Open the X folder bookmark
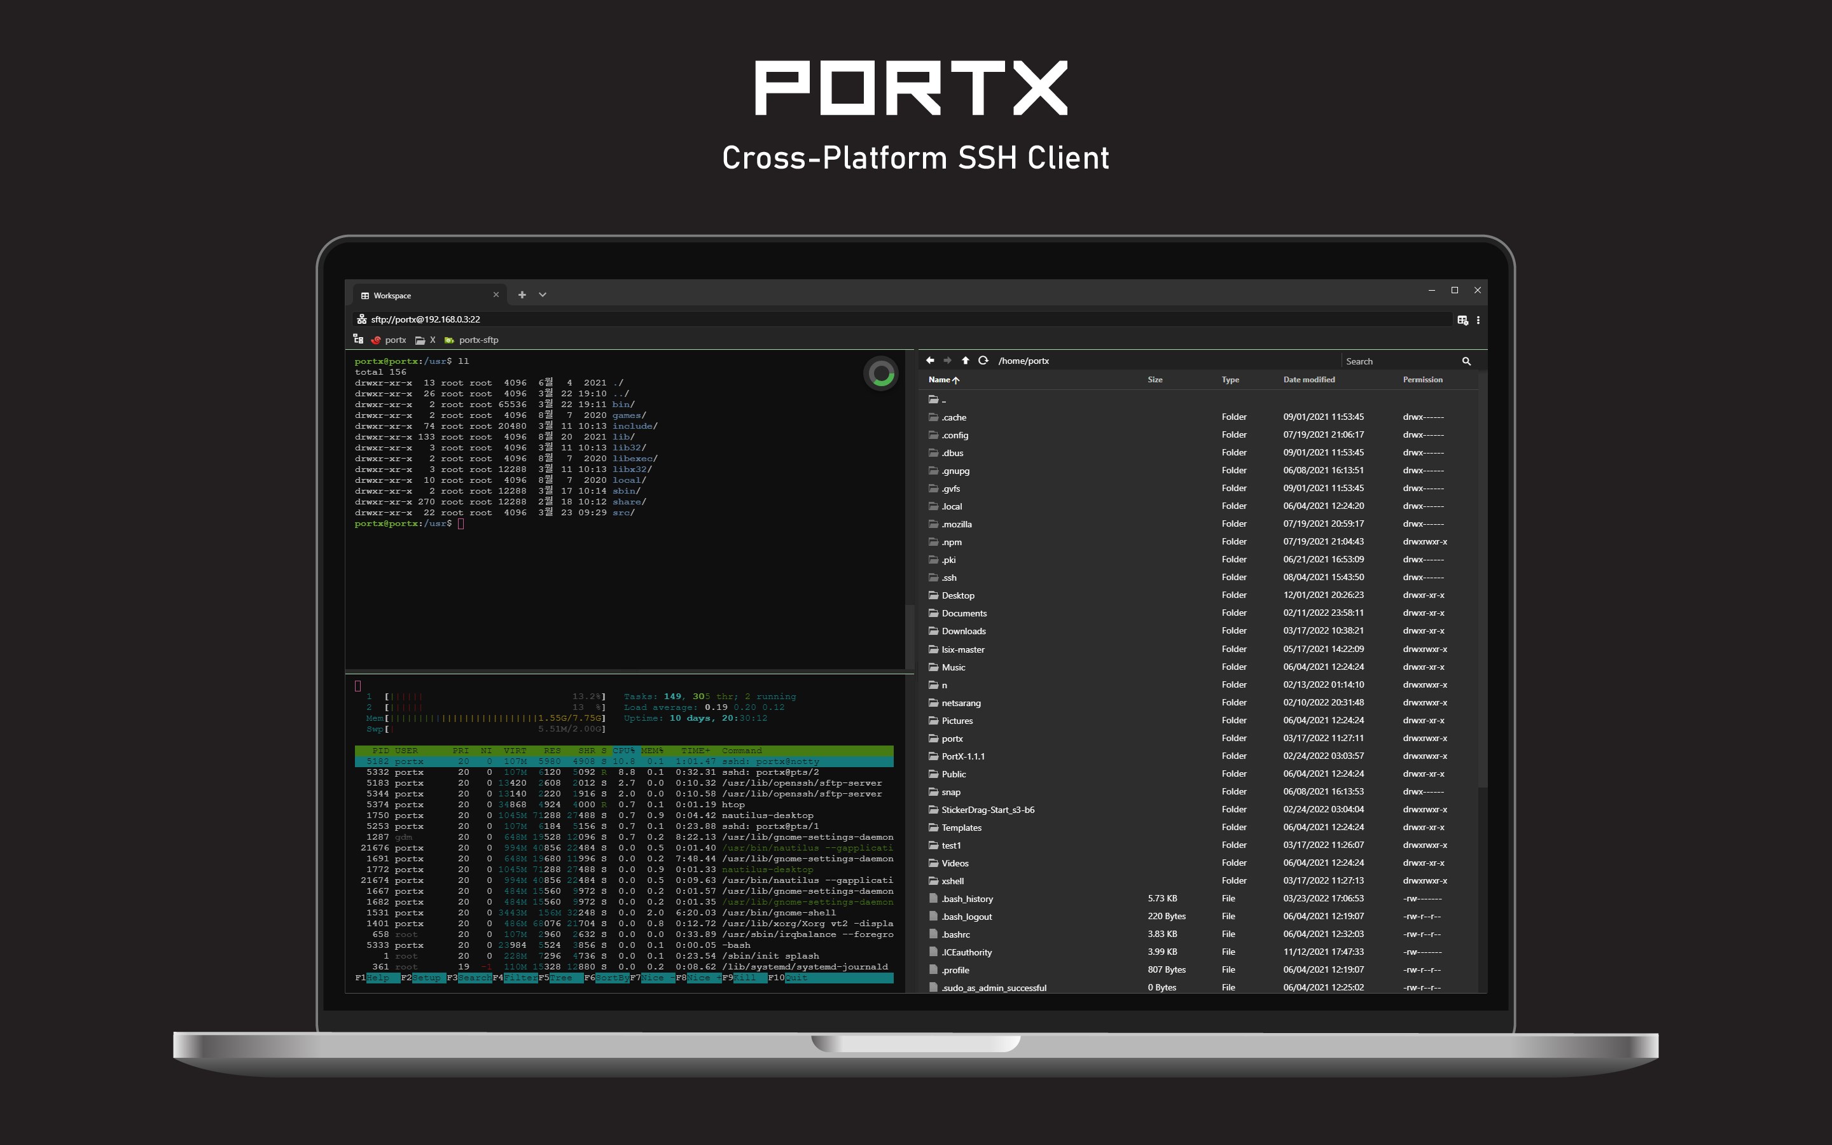The height and width of the screenshot is (1145, 1832). (x=426, y=340)
